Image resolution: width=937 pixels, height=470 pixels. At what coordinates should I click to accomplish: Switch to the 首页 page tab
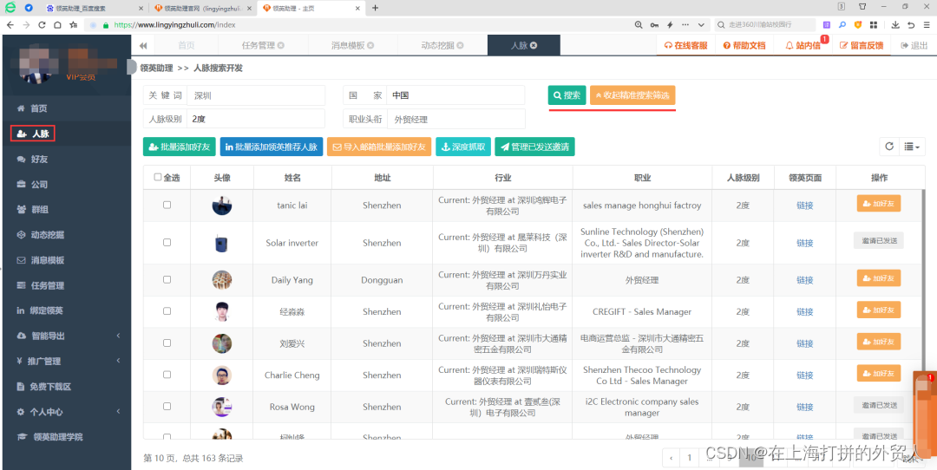187,45
